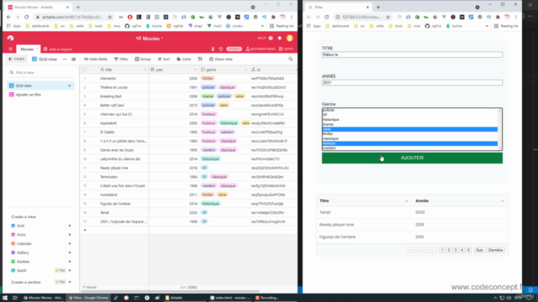Add a new row below row 17
Screen dimensions: 538x302
pos(85,230)
